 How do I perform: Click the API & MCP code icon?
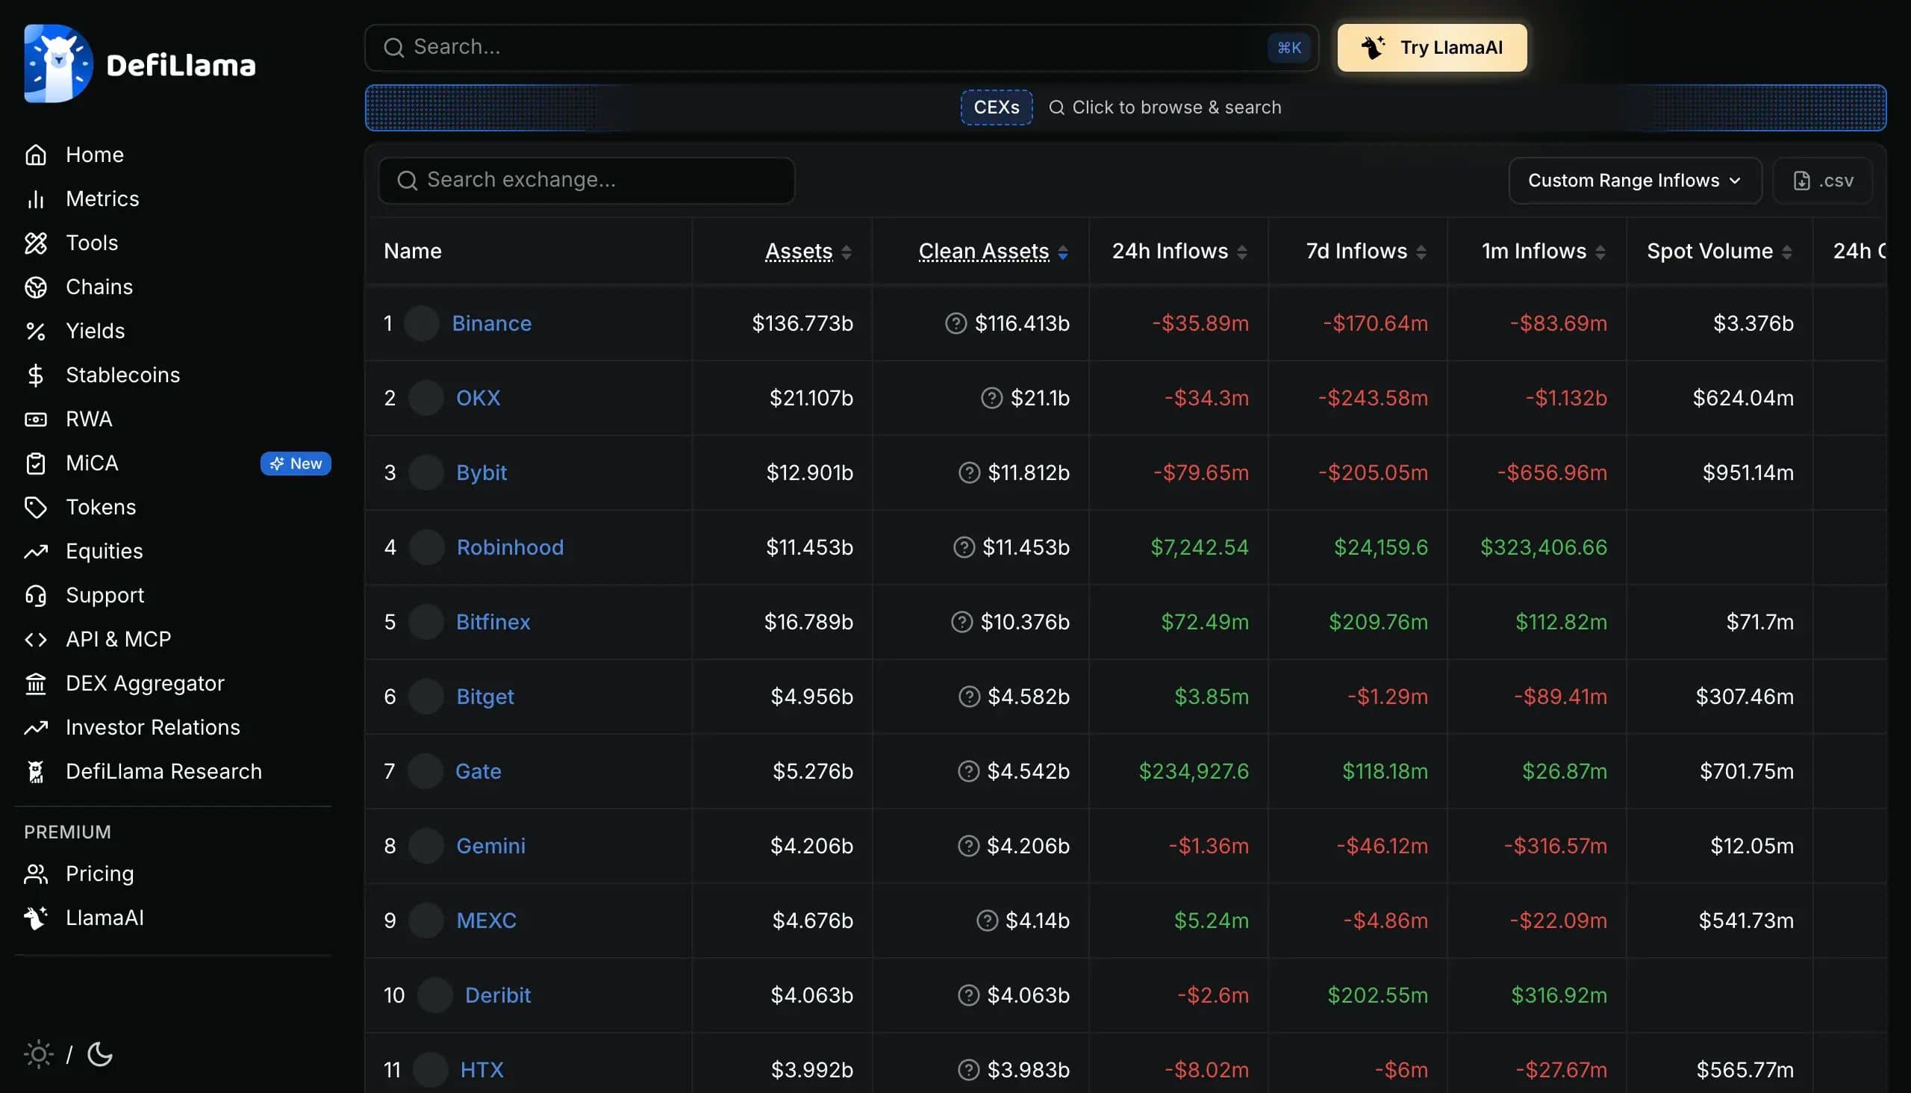click(x=35, y=640)
